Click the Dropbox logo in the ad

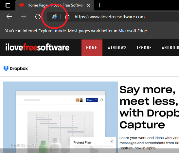[x=16, y=69]
